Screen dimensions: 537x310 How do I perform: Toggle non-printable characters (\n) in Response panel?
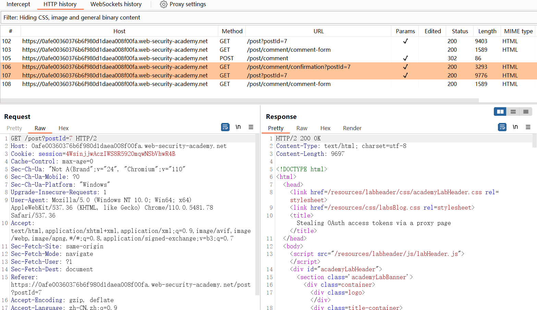pyautogui.click(x=515, y=127)
